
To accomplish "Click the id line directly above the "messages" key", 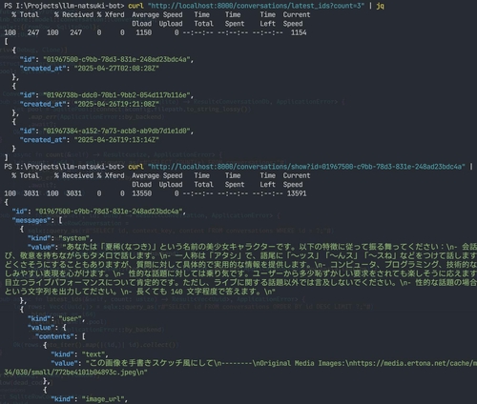I will point(99,212).
